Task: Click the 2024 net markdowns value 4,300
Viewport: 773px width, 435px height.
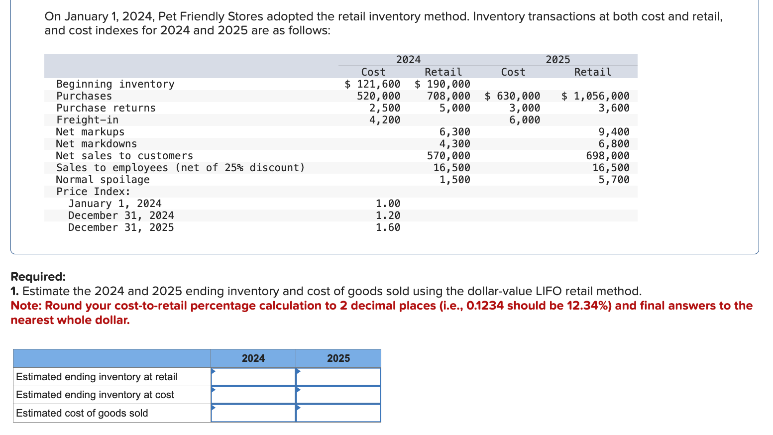Action: [x=455, y=144]
